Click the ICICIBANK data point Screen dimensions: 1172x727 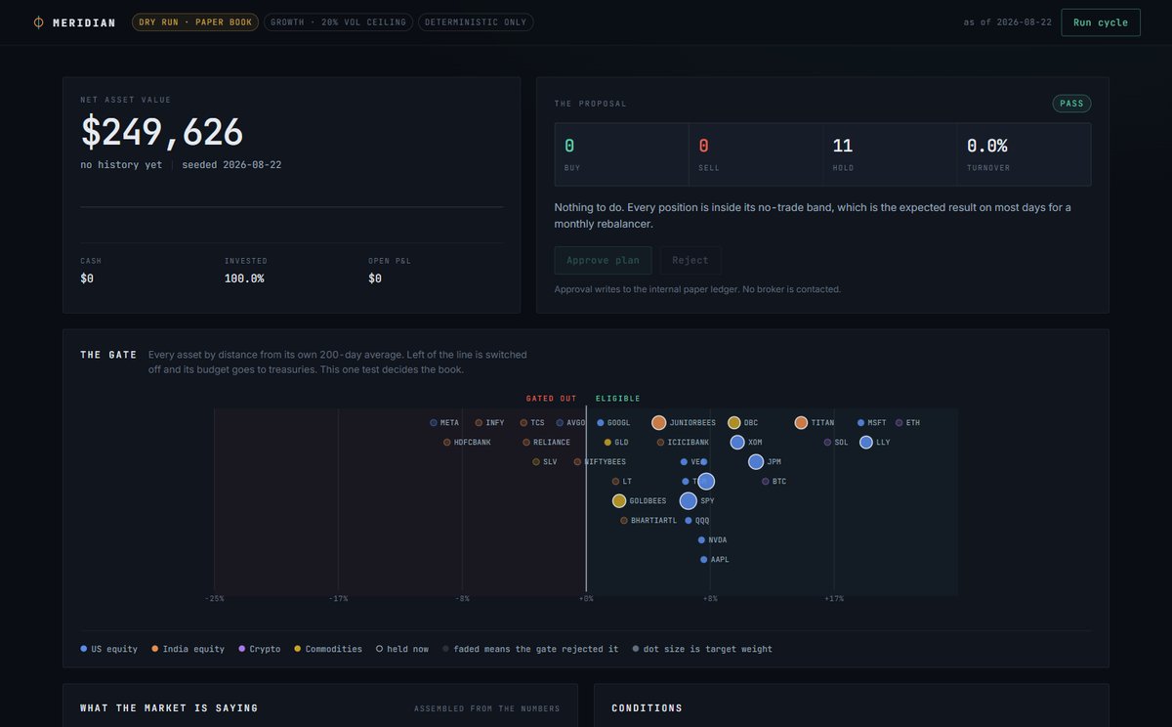click(660, 443)
